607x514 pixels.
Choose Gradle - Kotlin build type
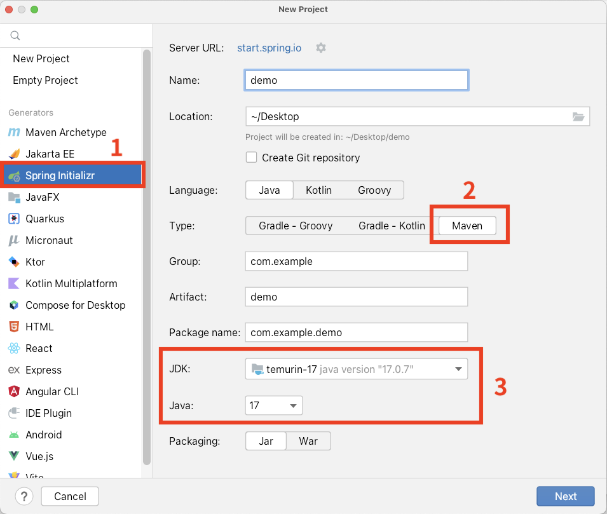392,226
